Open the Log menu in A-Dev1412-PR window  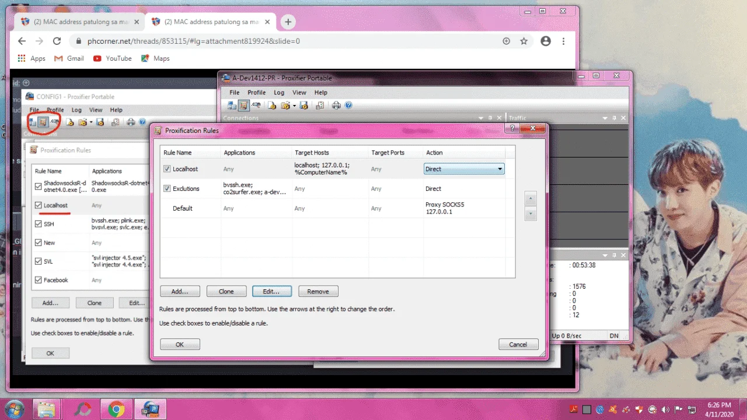point(279,92)
